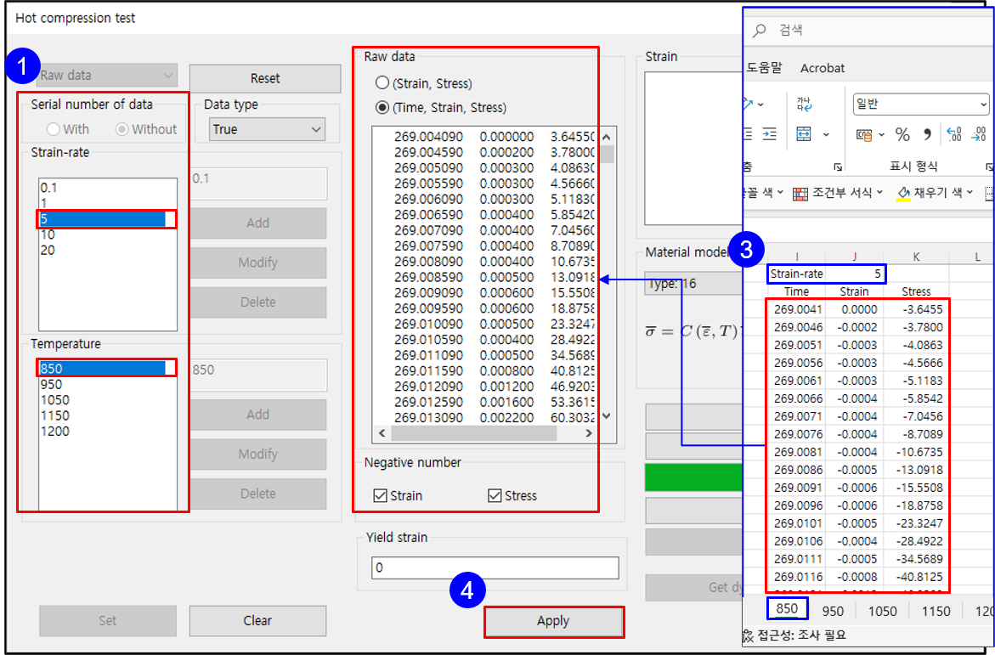Open alignment settings dialog launcher in Excel
The width and height of the screenshot is (995, 655).
point(838,167)
